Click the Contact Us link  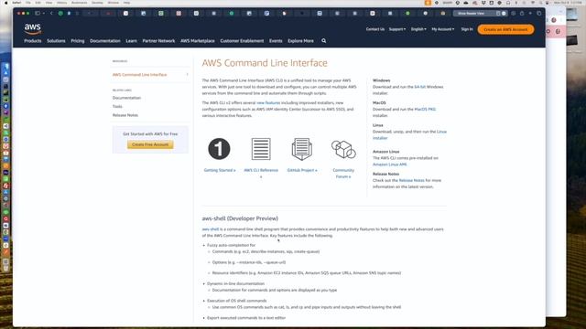375,29
